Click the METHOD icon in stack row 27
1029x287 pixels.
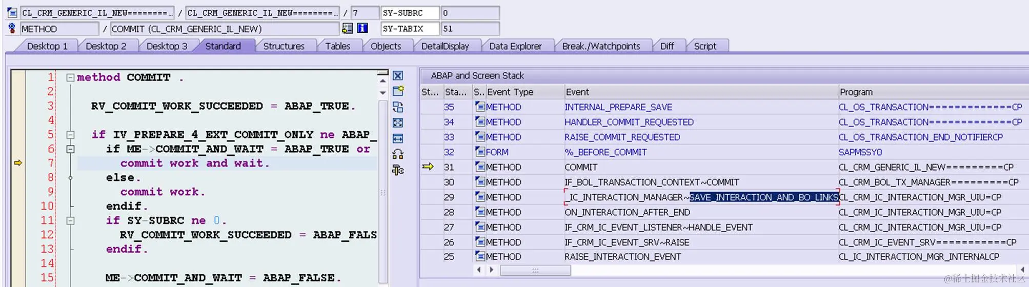coord(480,227)
